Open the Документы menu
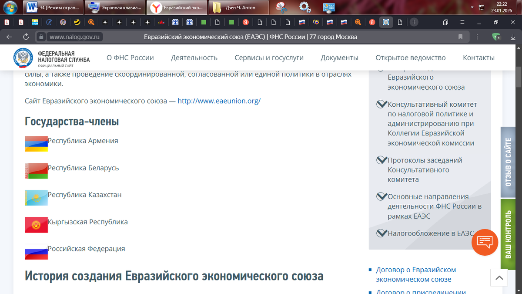522x294 pixels. click(x=340, y=58)
